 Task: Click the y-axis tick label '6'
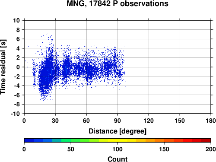point(18,39)
